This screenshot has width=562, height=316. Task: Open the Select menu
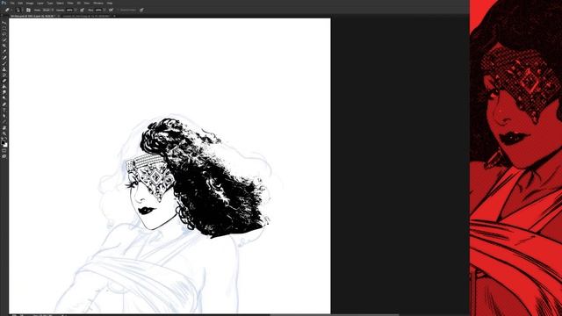click(60, 3)
